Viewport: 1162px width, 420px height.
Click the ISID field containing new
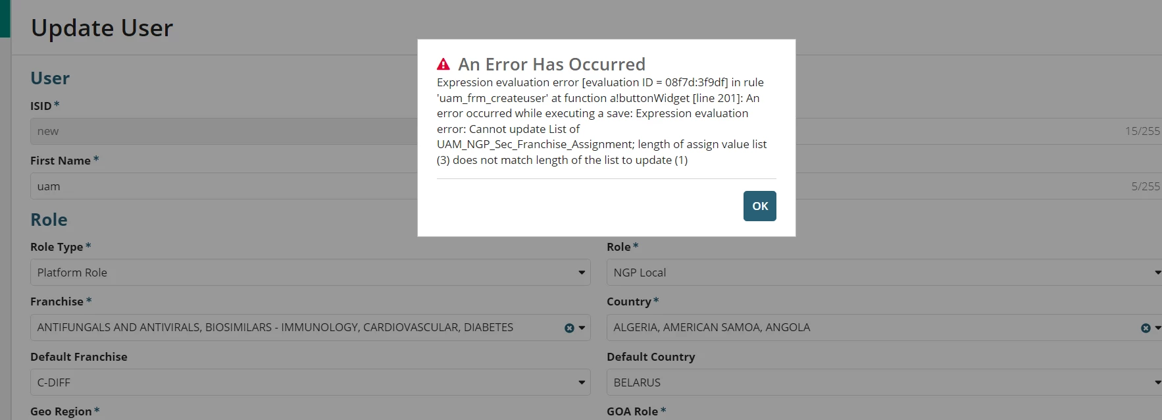(x=224, y=132)
